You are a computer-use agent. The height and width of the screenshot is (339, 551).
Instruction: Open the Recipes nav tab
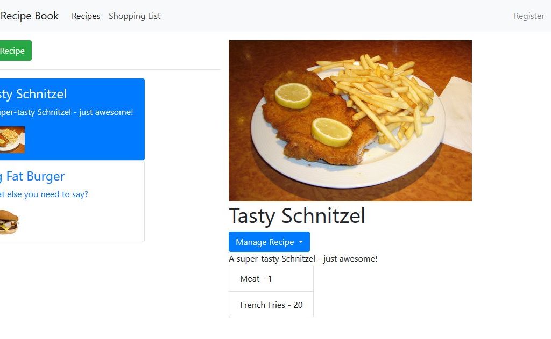[x=86, y=16]
